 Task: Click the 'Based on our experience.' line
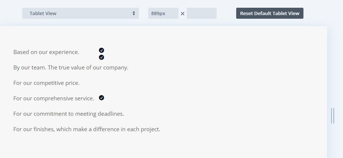[x=46, y=52]
